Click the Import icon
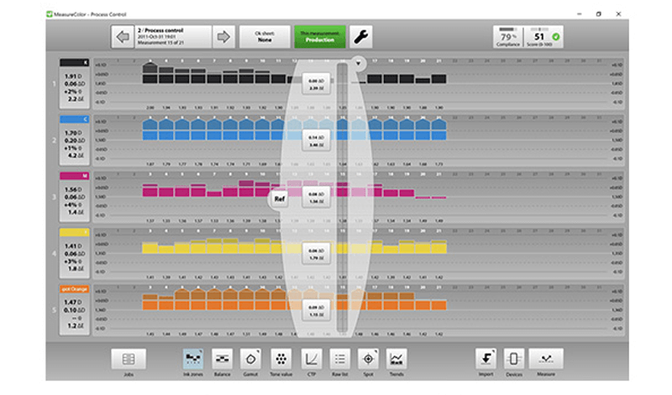The image size is (672, 395). click(x=486, y=359)
